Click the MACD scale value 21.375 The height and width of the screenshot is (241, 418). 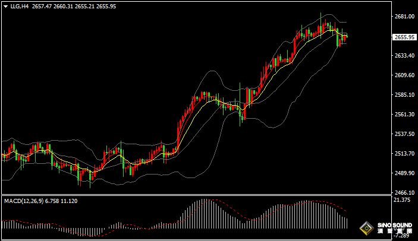tap(402, 200)
